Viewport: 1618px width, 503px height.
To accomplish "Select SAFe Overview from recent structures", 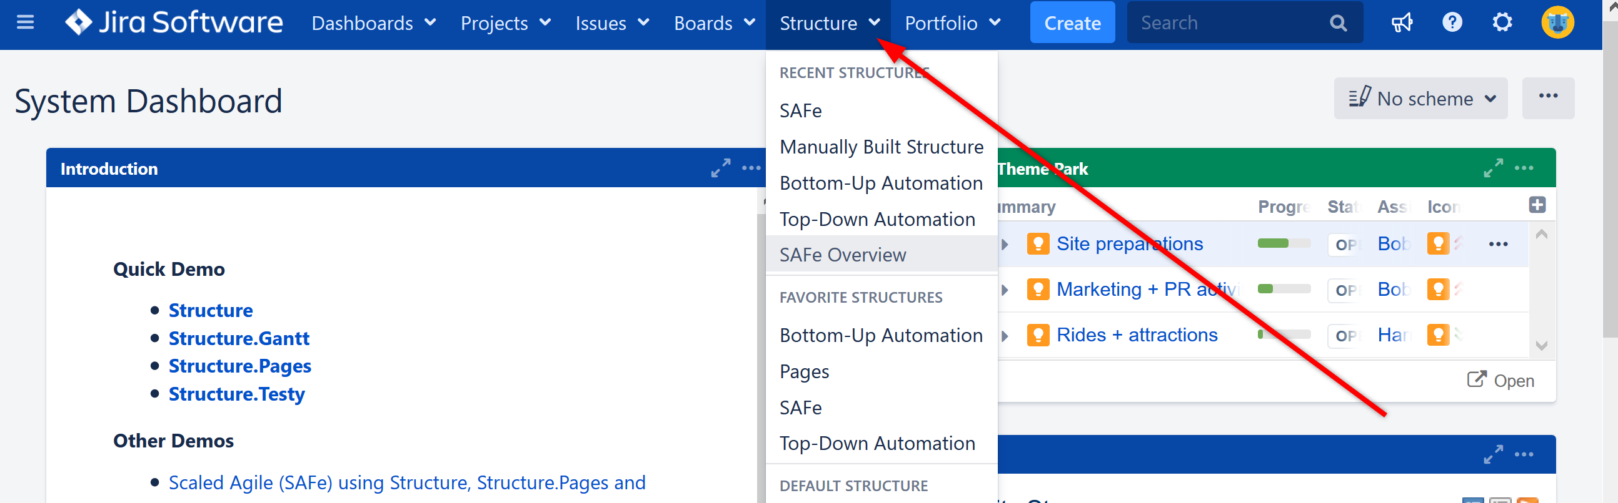I will click(842, 255).
